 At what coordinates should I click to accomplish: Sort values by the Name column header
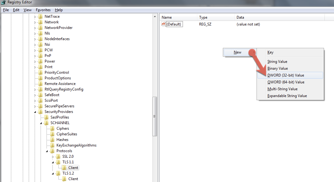178,17
